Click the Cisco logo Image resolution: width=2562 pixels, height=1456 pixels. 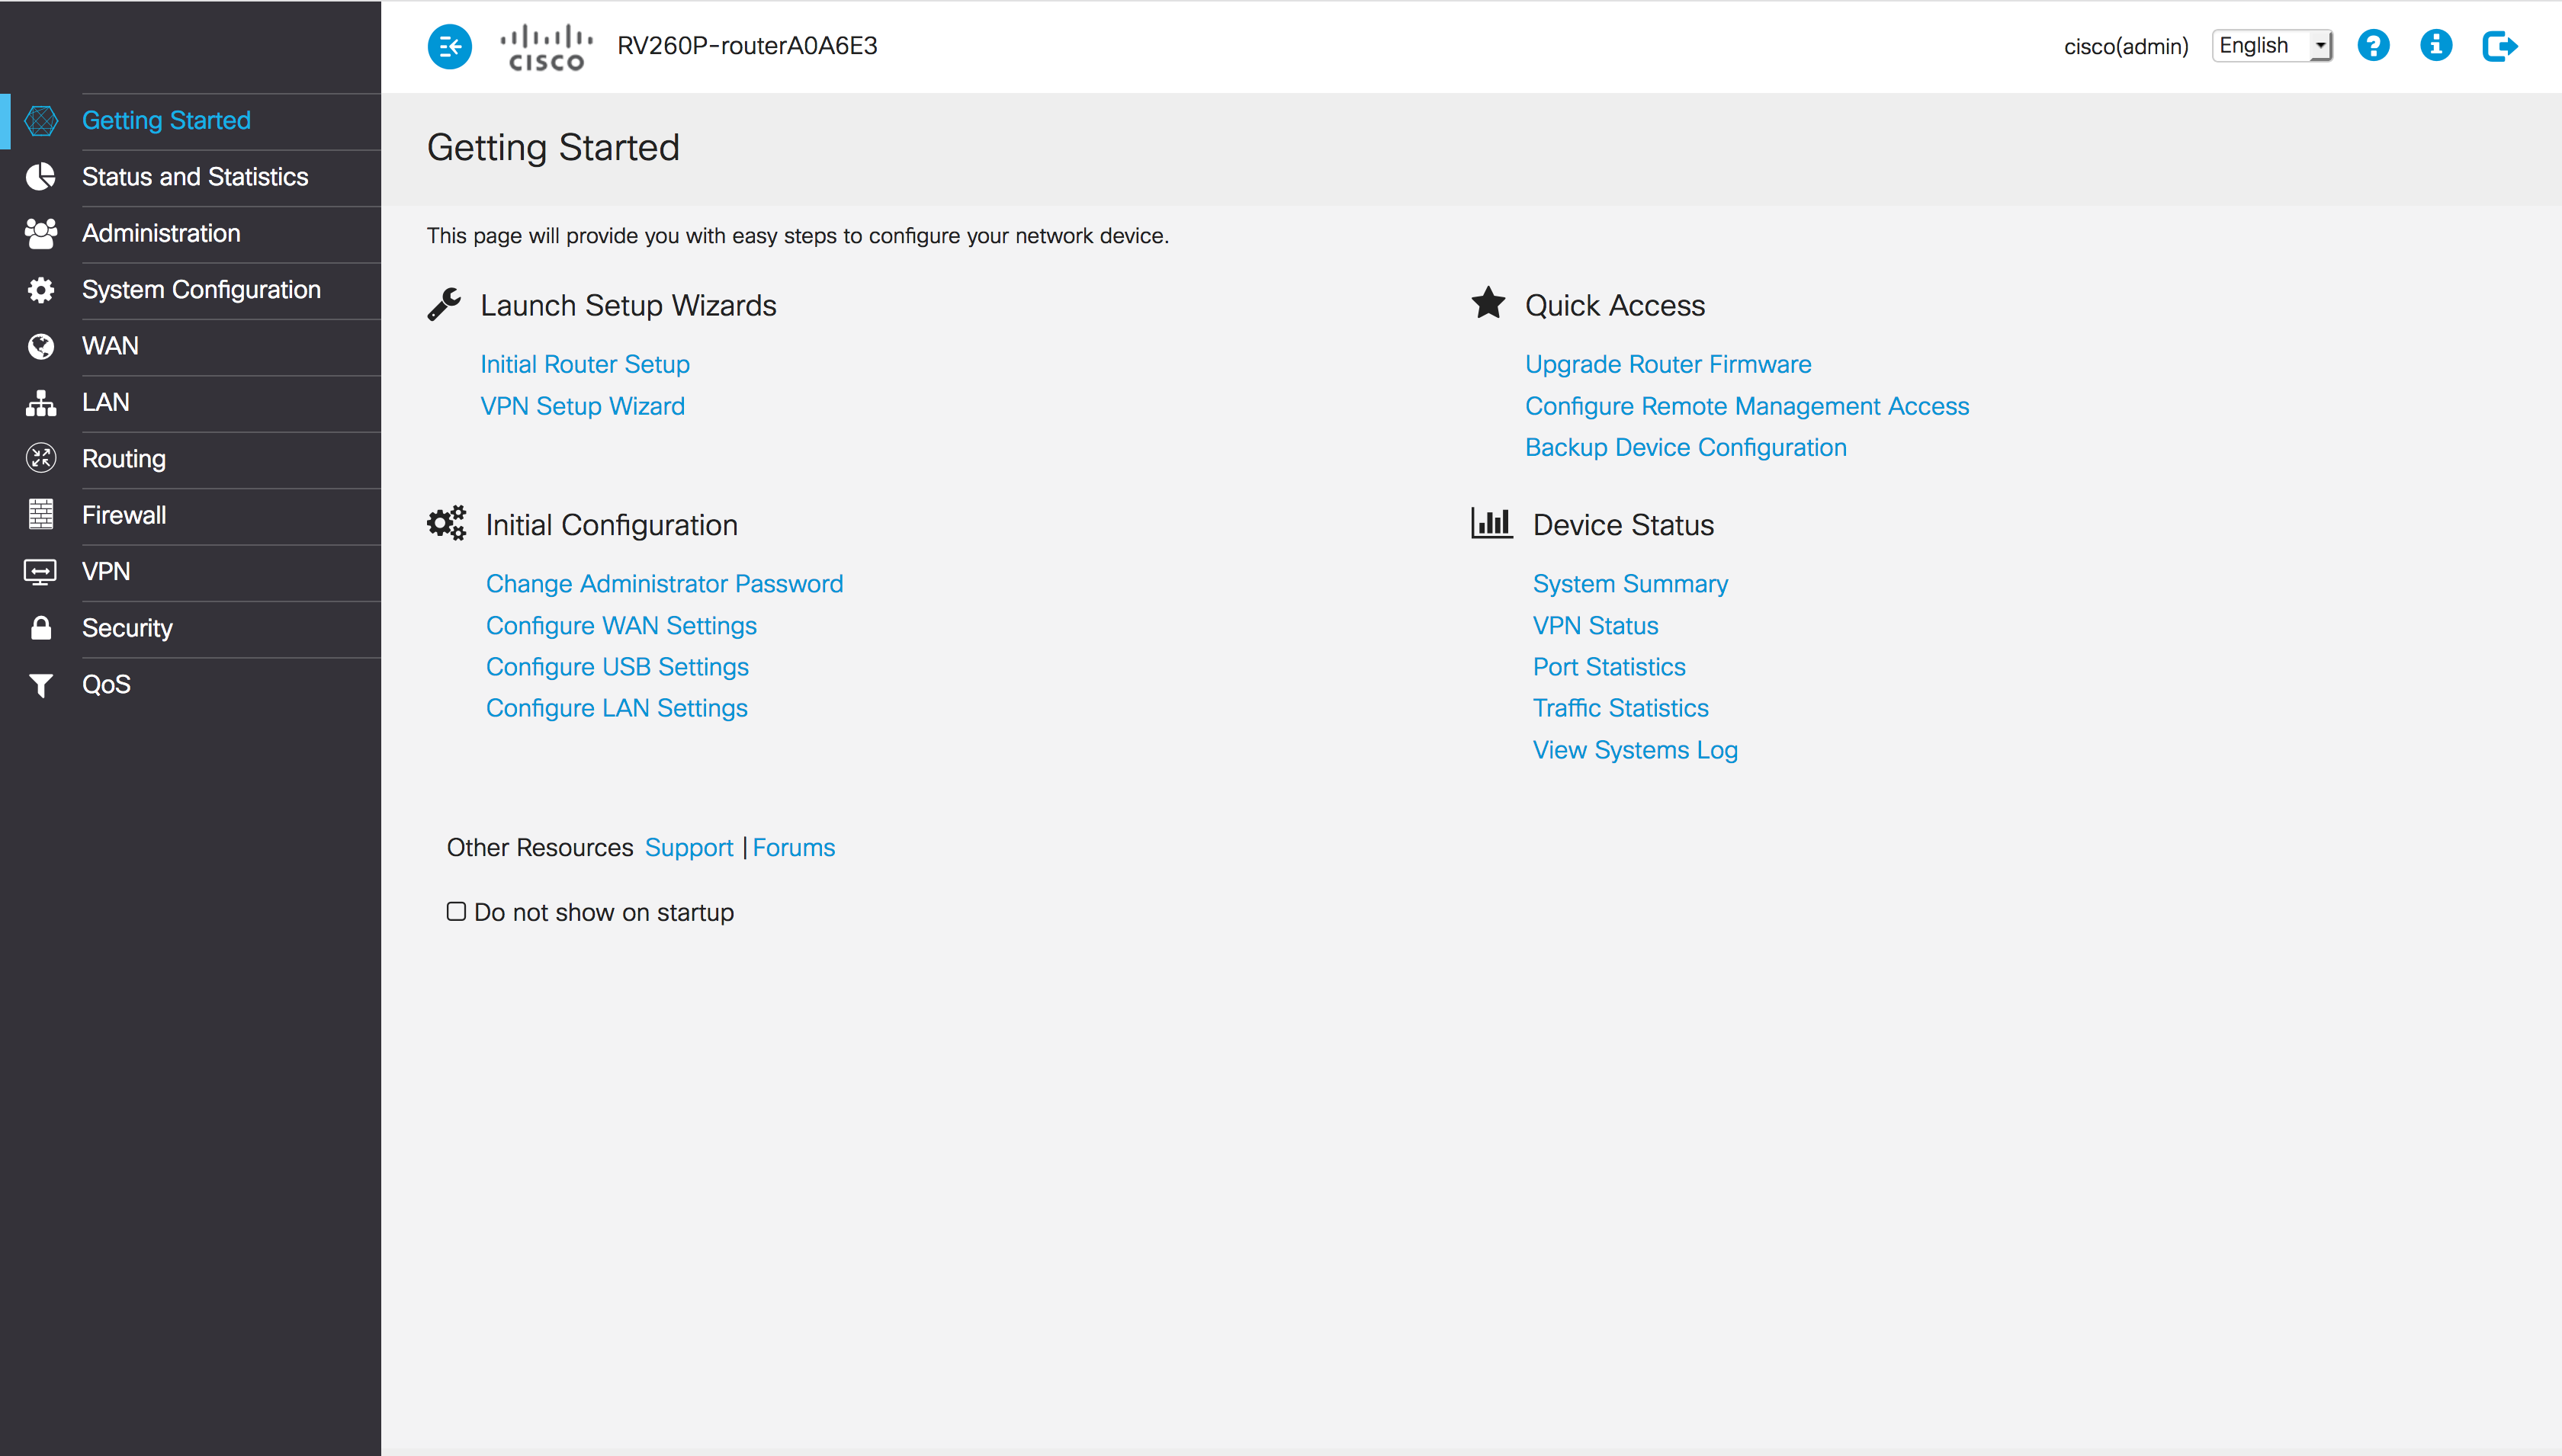[x=546, y=47]
